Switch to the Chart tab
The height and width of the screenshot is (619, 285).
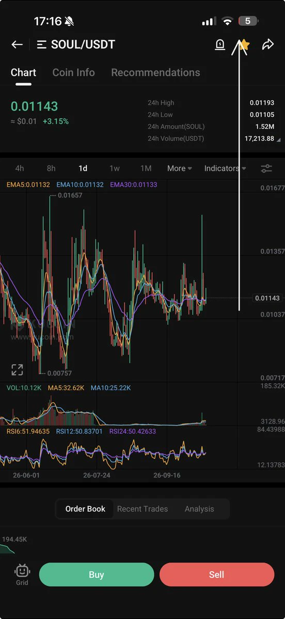pos(23,73)
